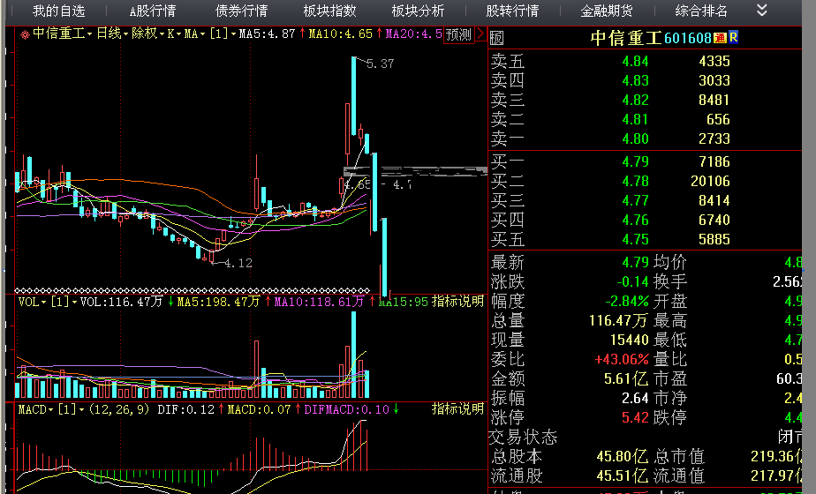Select 卖四 row priced 4.83
The width and height of the screenshot is (816, 494).
tap(645, 80)
